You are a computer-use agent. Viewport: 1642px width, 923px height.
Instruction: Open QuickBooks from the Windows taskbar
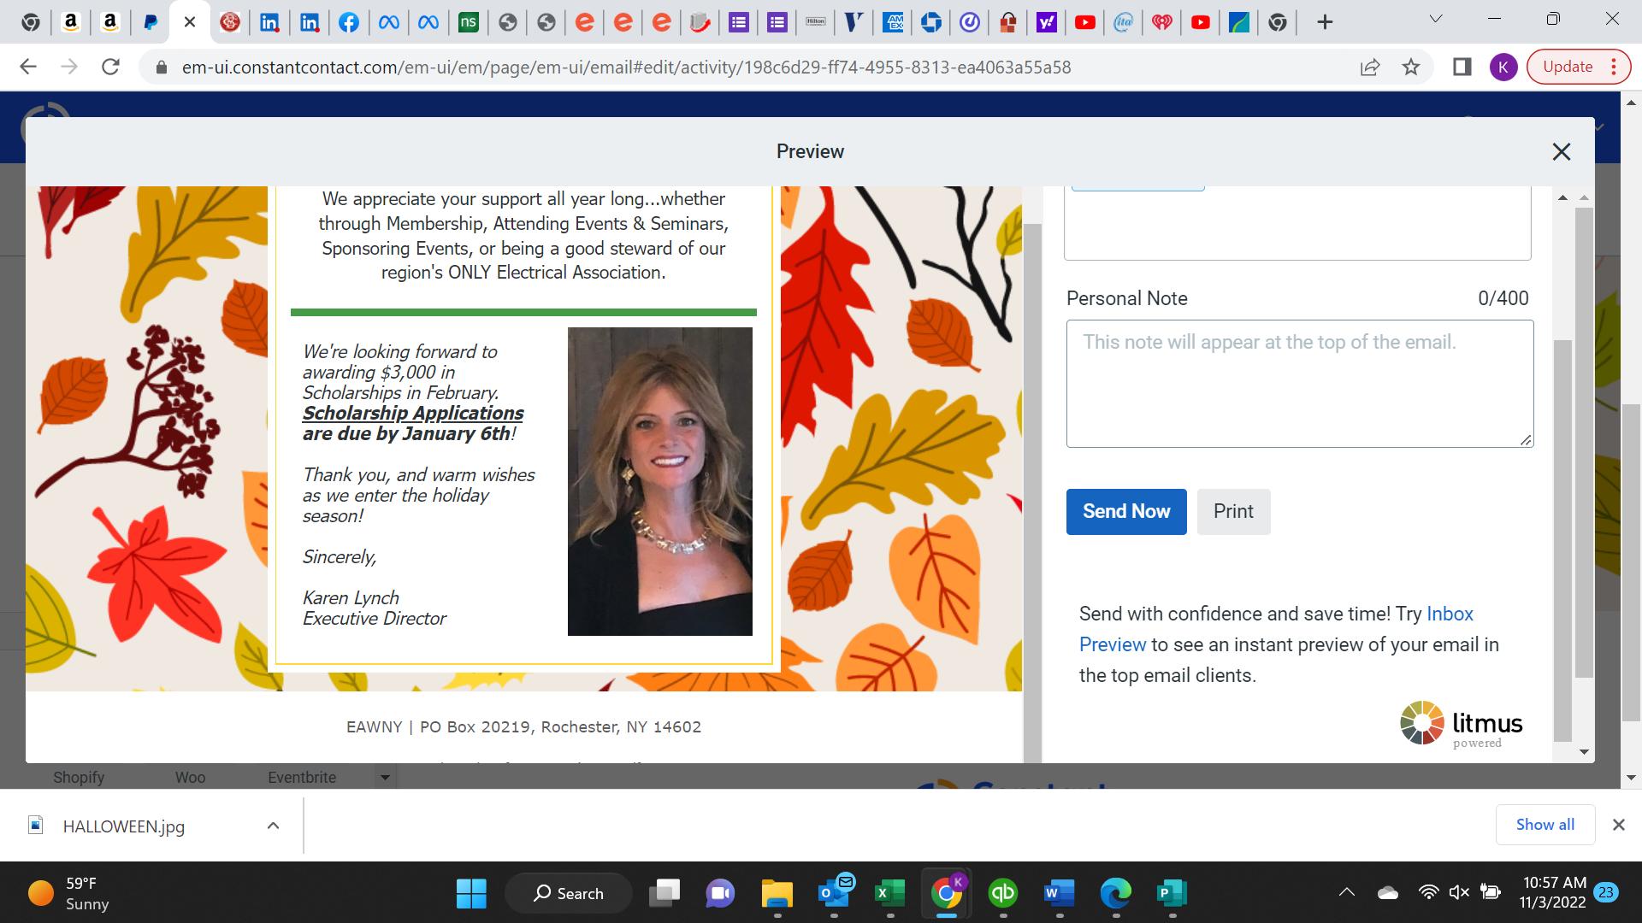coord(1002,894)
